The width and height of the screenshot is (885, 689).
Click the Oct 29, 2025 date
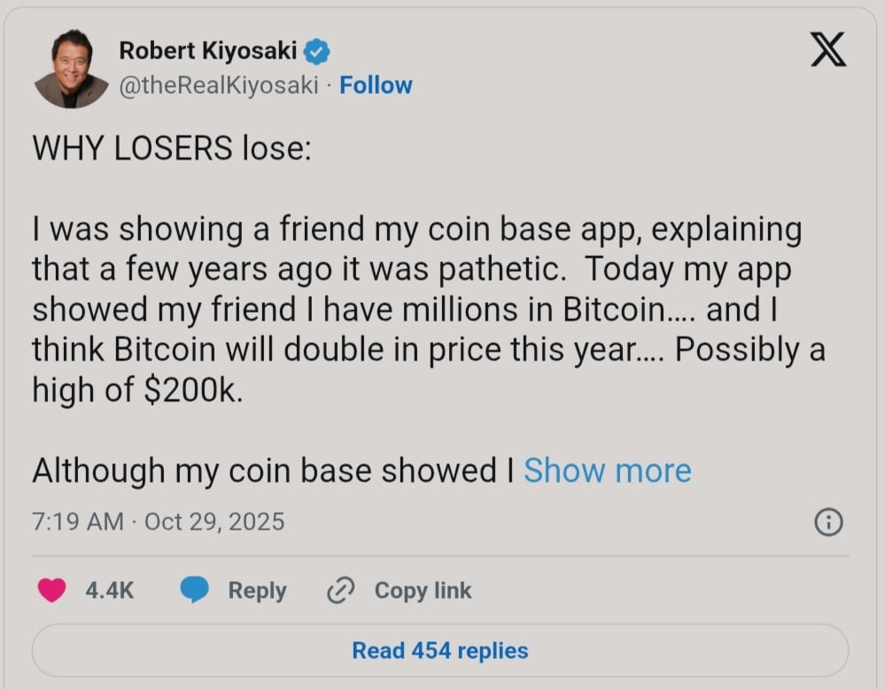pos(214,522)
